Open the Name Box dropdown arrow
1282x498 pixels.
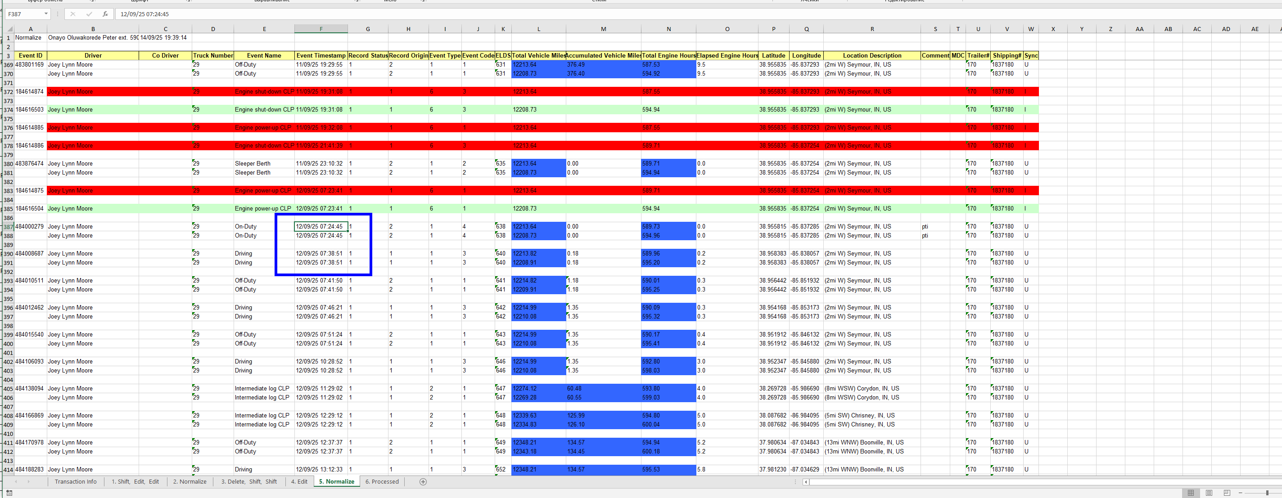point(46,14)
